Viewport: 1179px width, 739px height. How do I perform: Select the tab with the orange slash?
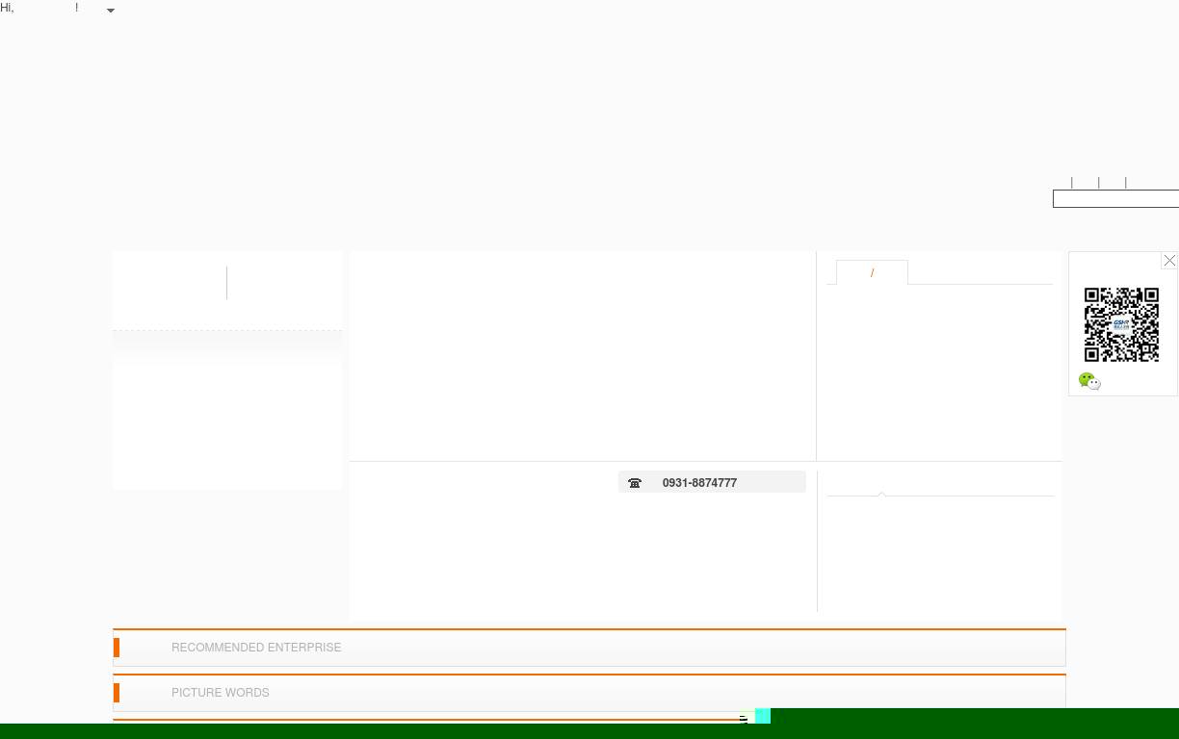[x=872, y=272]
